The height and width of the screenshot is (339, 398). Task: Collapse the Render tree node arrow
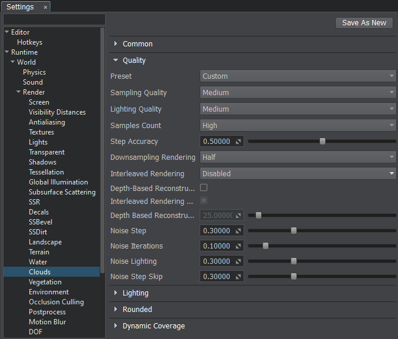click(x=18, y=92)
